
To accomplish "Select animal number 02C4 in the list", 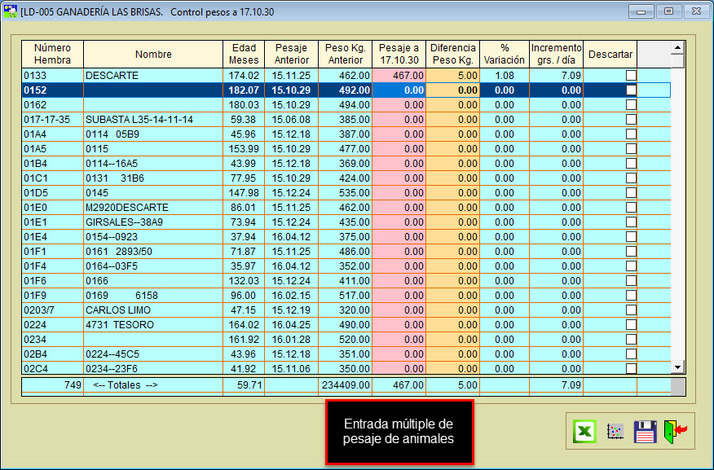I will click(52, 369).
